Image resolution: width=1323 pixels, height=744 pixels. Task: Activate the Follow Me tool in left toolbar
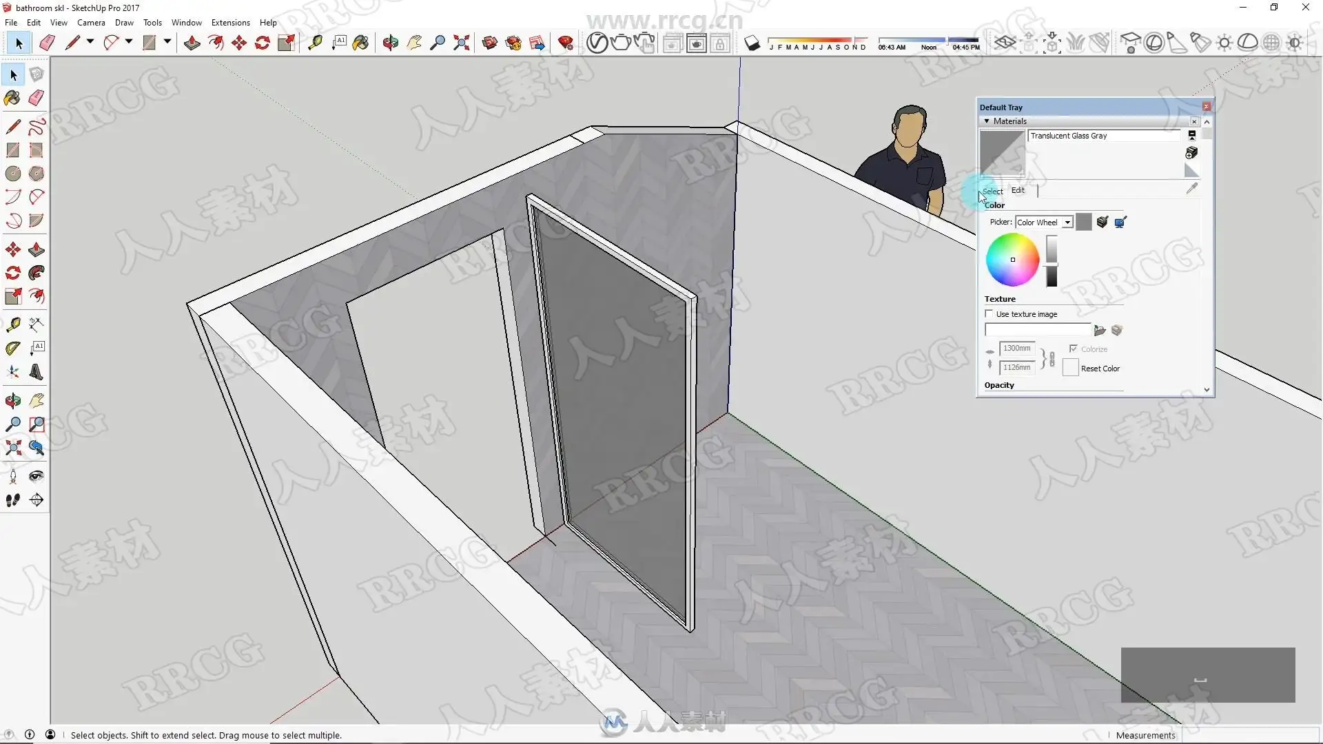point(37,273)
